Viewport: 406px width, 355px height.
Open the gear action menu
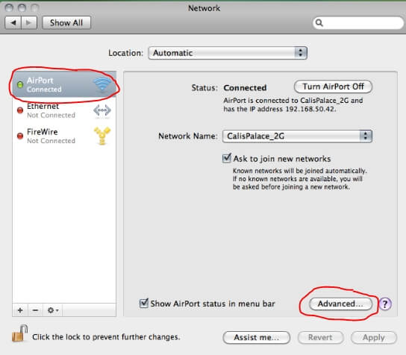click(53, 310)
